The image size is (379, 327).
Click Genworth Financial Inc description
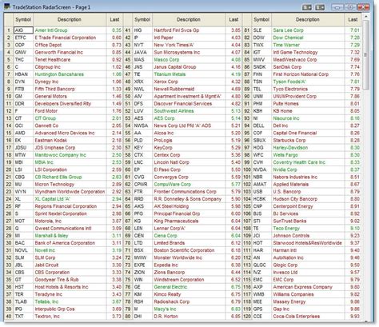[59, 52]
